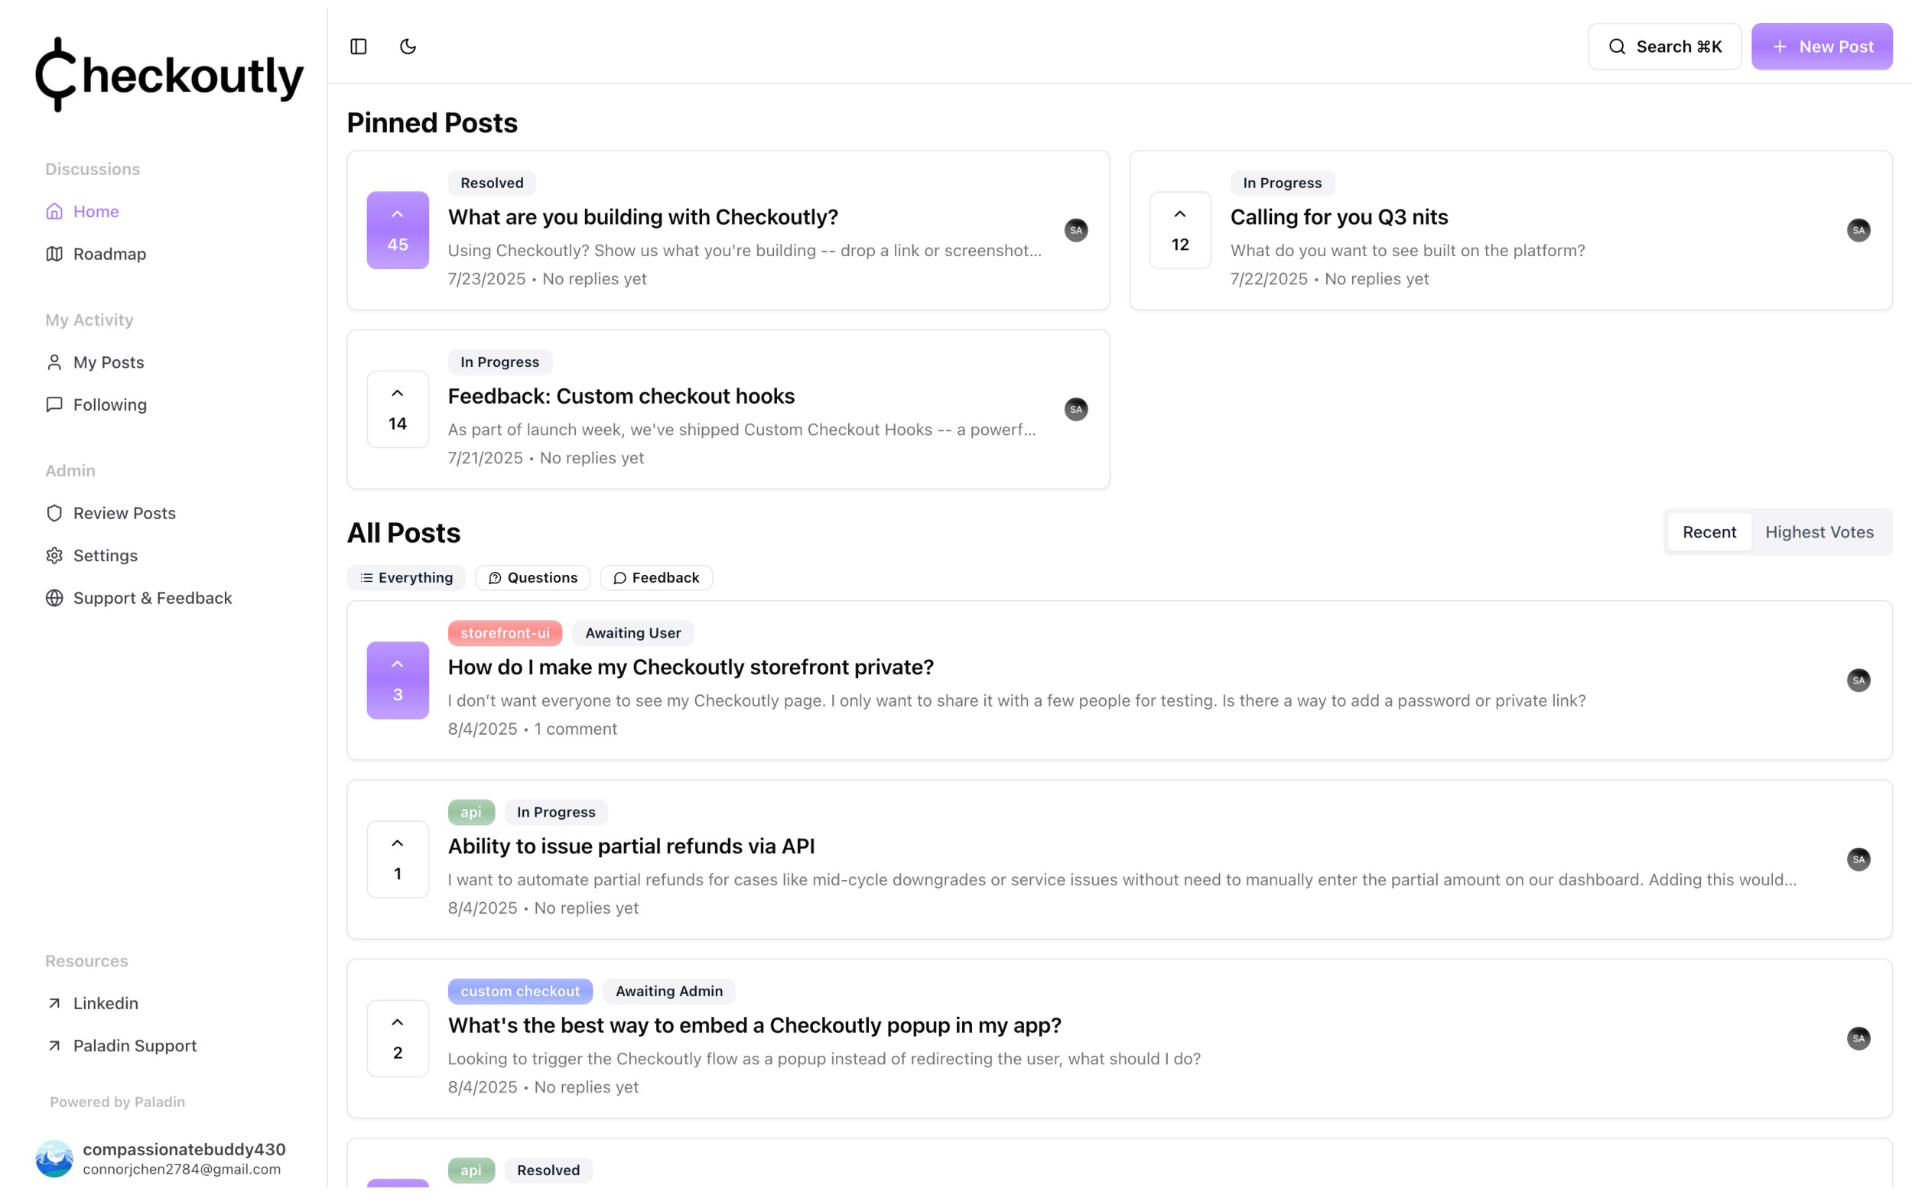
Task: Open Settings in the sidebar
Action: pos(105,556)
